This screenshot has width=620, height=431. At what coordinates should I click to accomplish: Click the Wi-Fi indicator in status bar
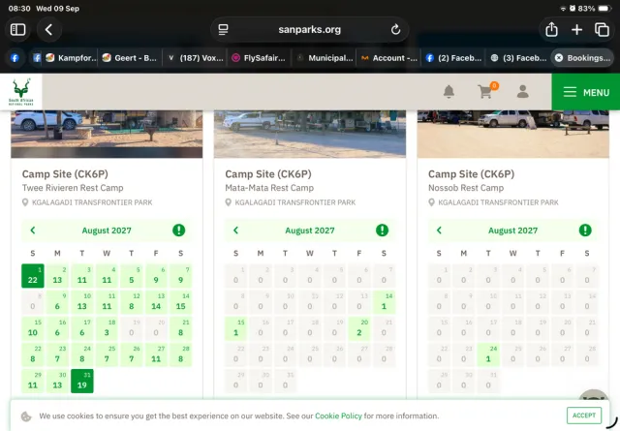(563, 9)
